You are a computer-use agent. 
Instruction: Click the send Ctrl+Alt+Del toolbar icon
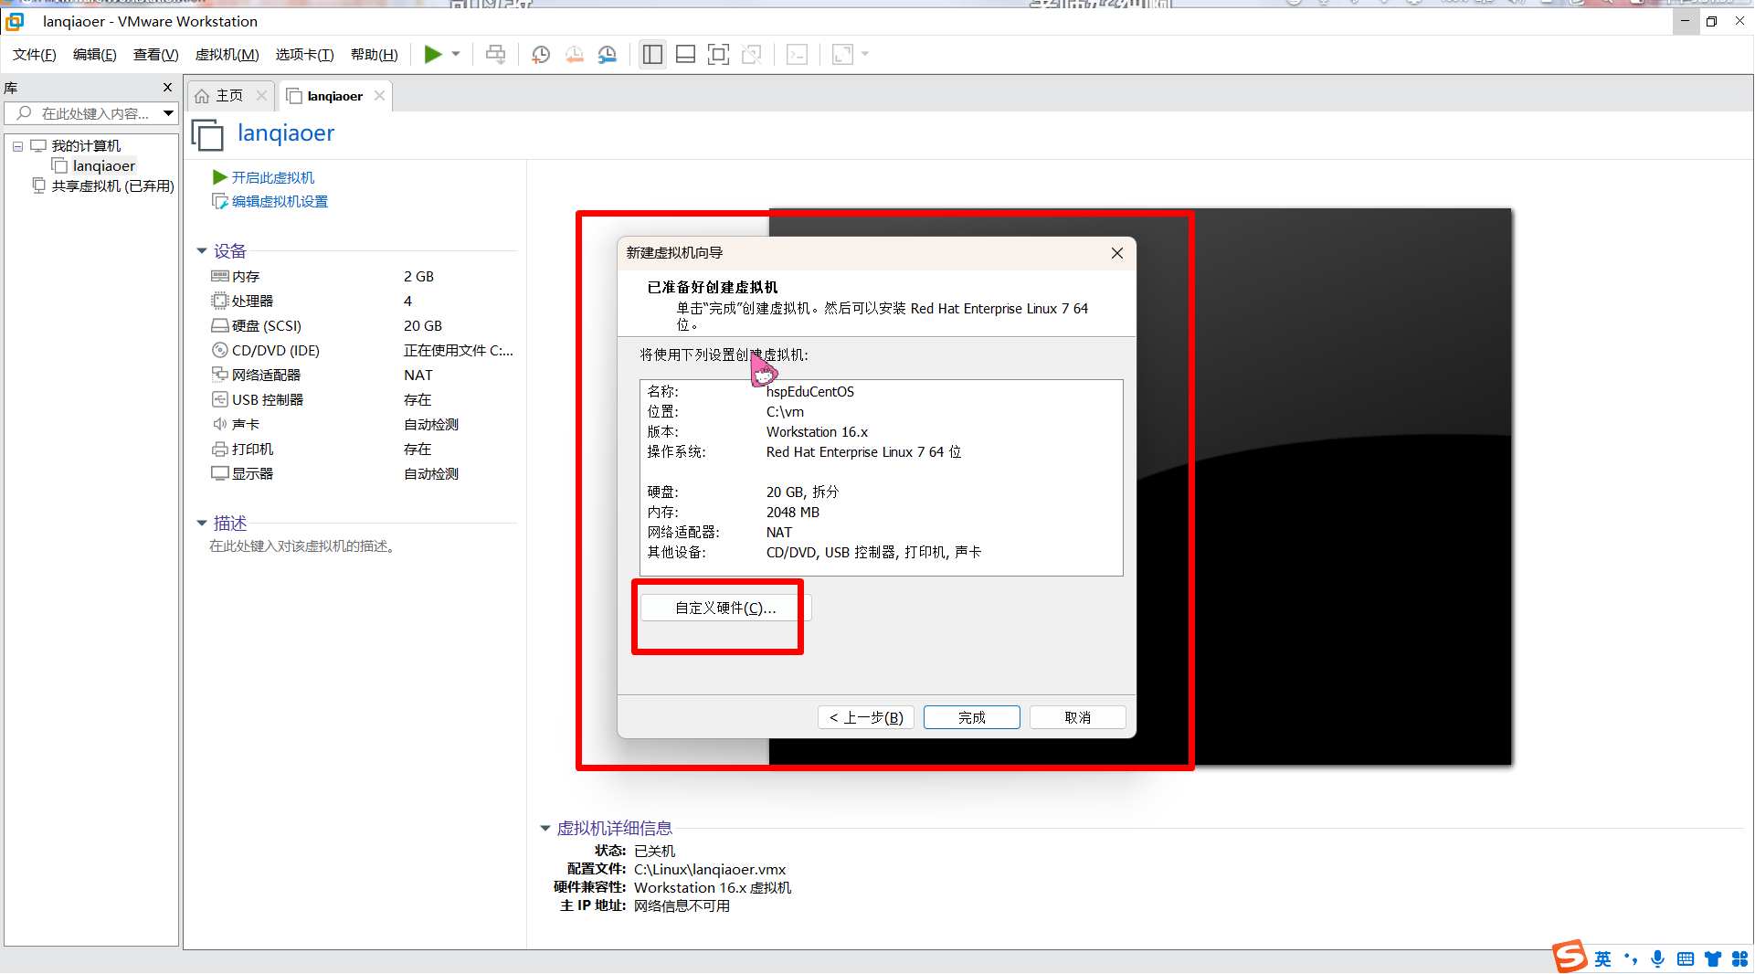click(x=495, y=55)
